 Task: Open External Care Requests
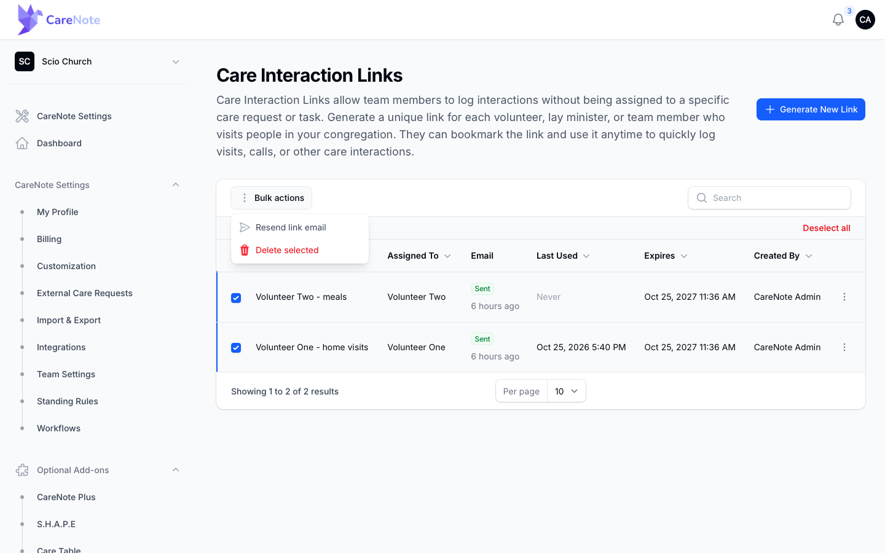[x=85, y=293]
